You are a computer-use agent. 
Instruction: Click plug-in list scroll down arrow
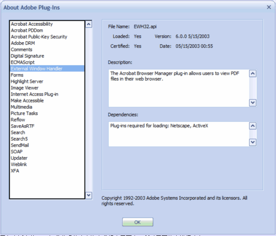point(88,195)
